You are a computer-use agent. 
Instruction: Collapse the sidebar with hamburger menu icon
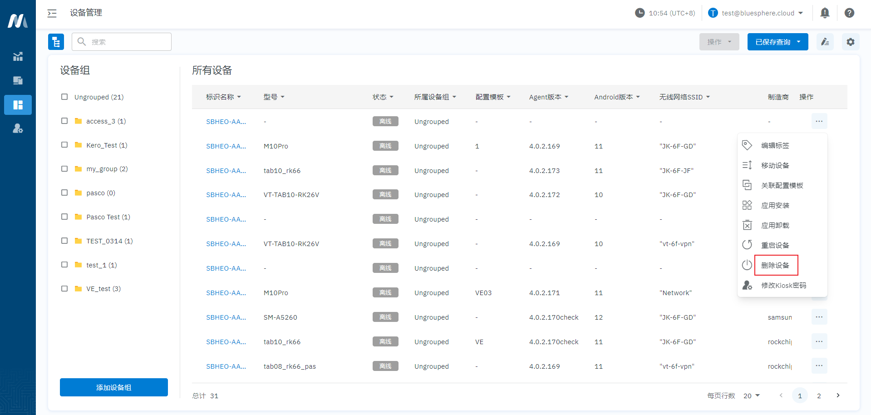click(x=52, y=13)
